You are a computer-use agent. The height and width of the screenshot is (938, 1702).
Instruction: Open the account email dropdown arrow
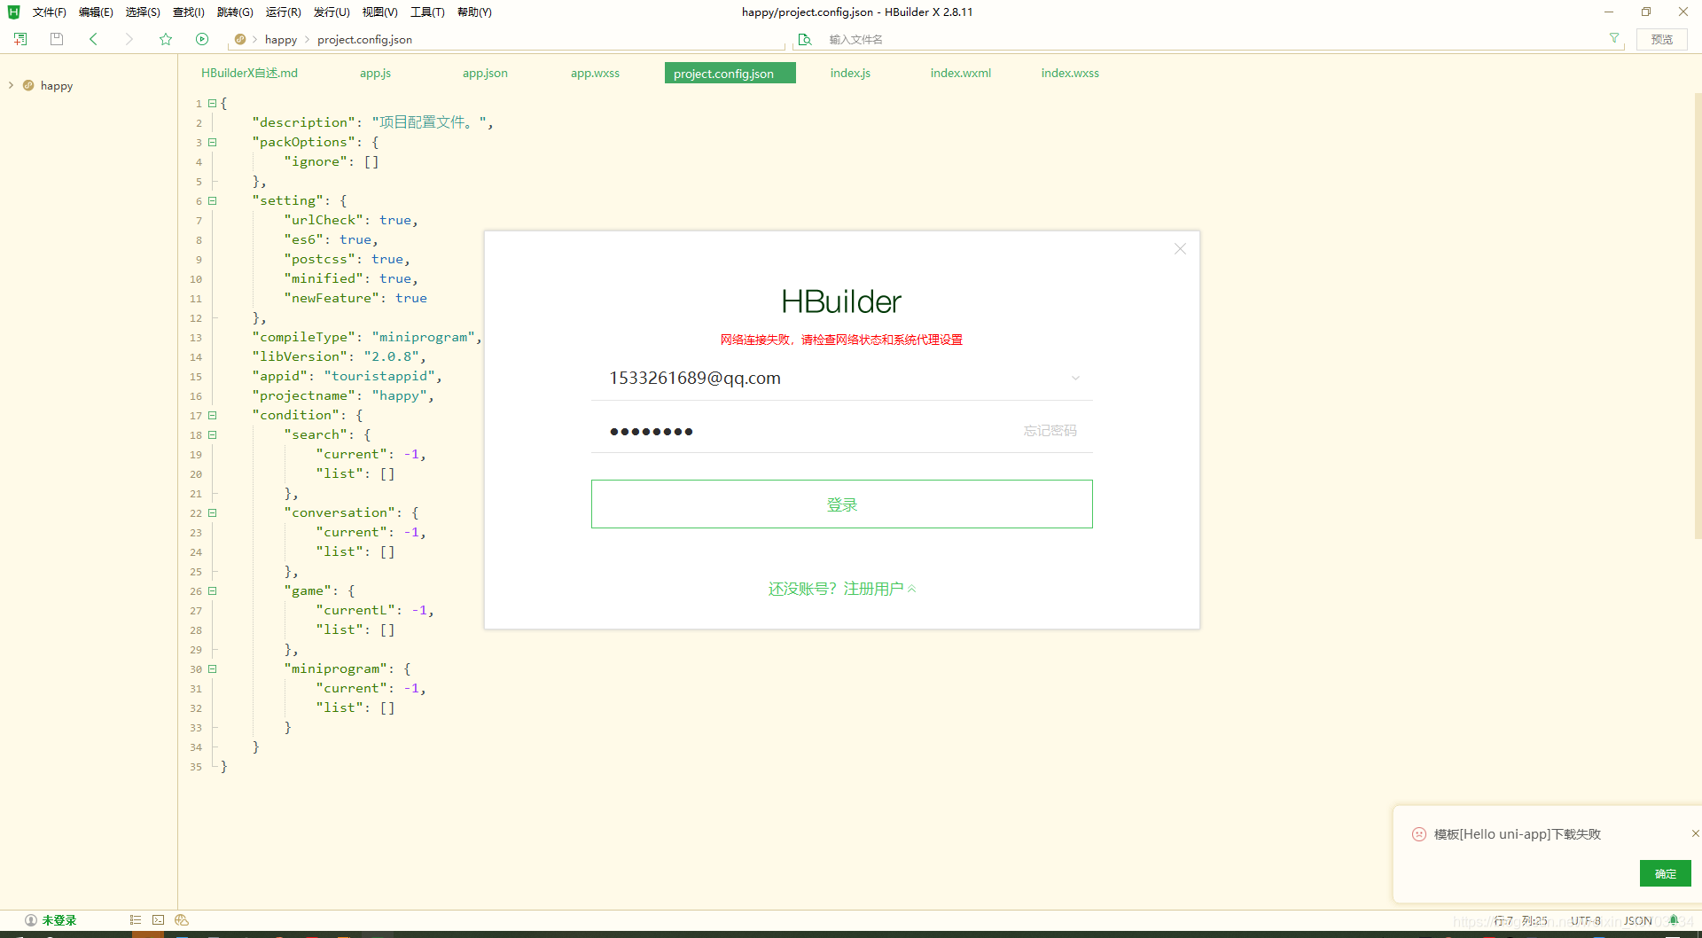pos(1075,378)
